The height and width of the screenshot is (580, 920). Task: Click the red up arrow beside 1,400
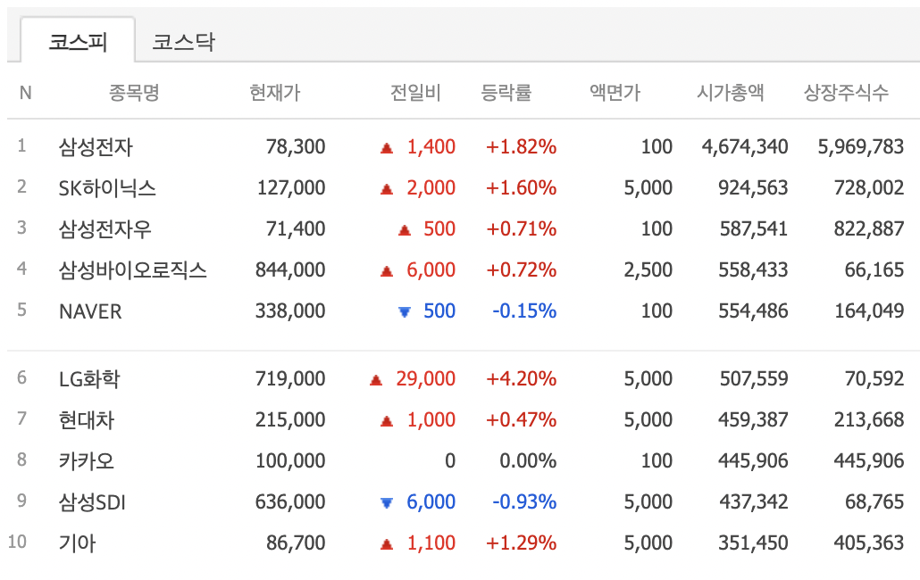[387, 148]
